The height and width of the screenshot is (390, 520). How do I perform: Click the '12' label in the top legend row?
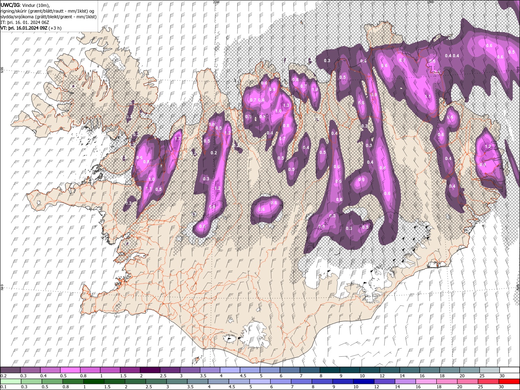click(x=382, y=376)
